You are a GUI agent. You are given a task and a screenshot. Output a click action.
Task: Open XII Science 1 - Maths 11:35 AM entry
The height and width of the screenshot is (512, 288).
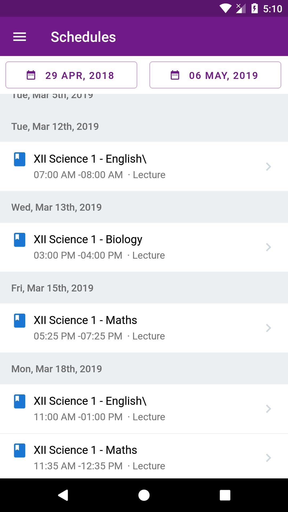(x=144, y=458)
